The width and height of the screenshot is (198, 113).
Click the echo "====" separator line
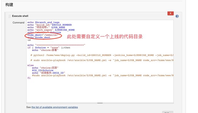click(56, 45)
